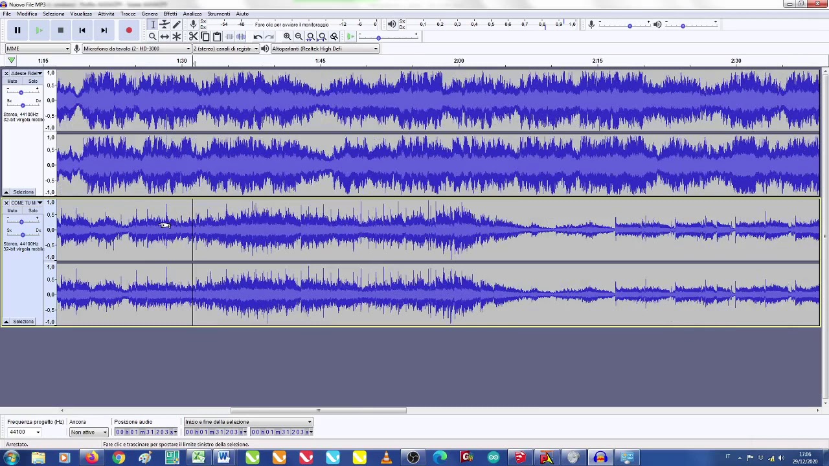Close the Adeste Fideles track with its X
The width and height of the screenshot is (829, 466).
tap(6, 74)
